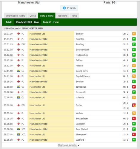Click the half-red P badge for Derby match
The image size is (140, 149).
(x=134, y=105)
